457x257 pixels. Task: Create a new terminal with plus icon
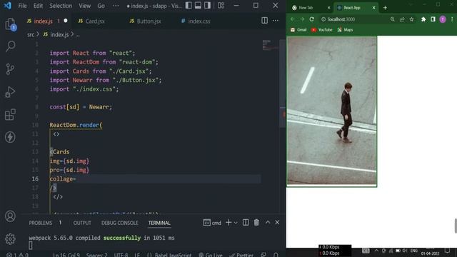tap(228, 223)
